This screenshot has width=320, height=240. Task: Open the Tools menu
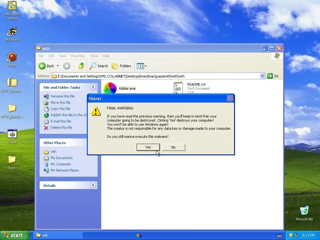coord(94,56)
